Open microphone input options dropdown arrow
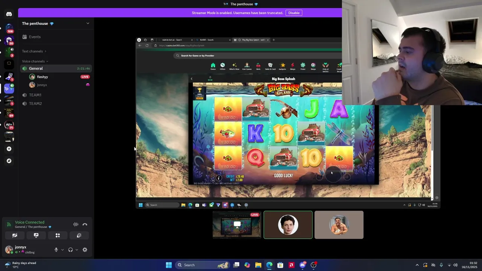 point(63,250)
